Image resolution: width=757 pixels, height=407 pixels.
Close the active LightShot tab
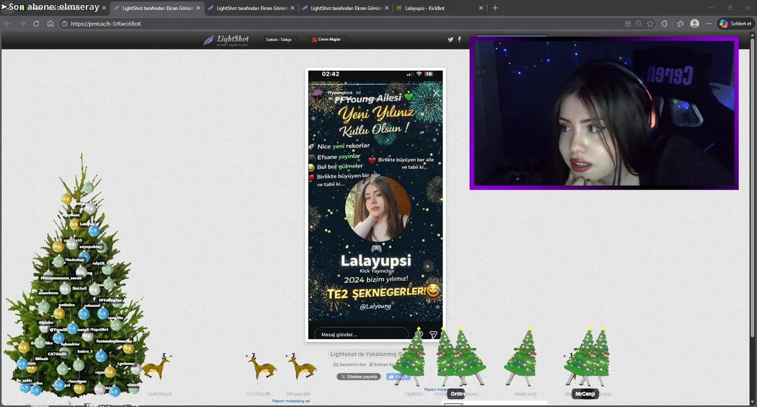198,8
